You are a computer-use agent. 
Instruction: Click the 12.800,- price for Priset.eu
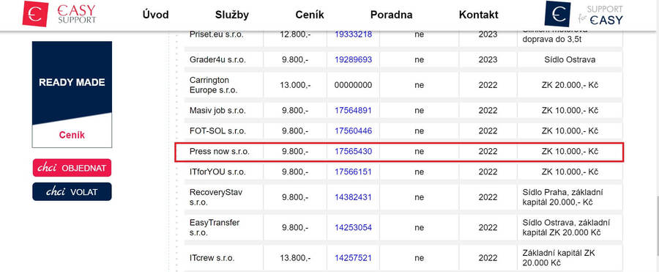tap(295, 34)
